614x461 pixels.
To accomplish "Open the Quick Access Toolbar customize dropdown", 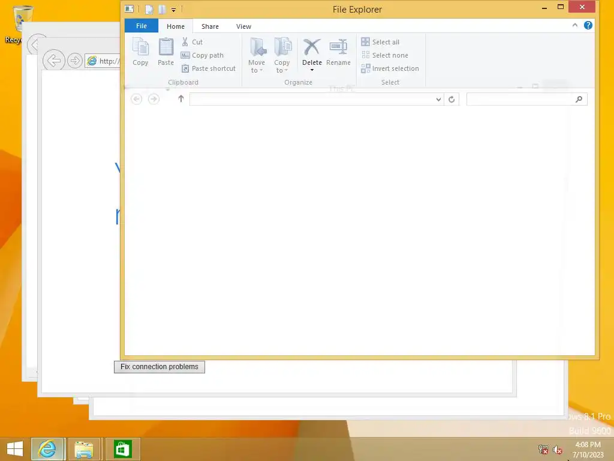I will tap(173, 10).
